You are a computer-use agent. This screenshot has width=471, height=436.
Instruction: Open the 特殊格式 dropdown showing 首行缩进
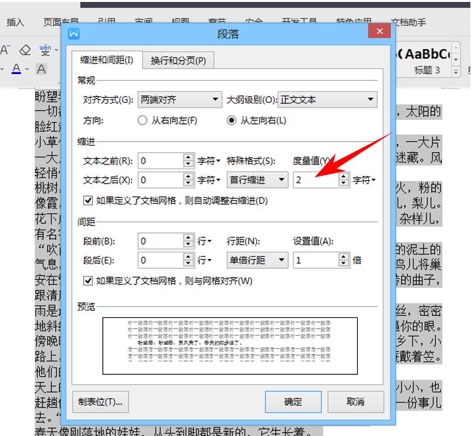pyautogui.click(x=257, y=180)
